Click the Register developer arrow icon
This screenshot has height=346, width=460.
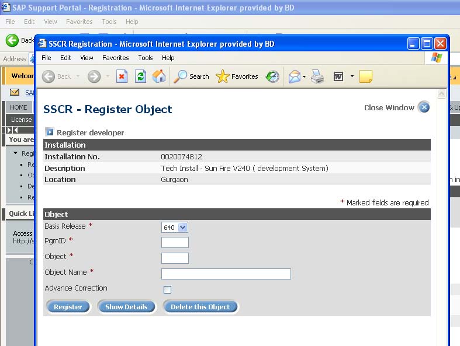point(50,132)
